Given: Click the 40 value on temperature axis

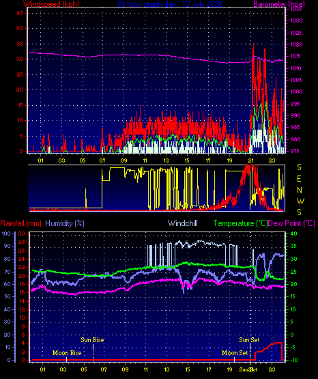Looking at the screenshot, I should [294, 234].
